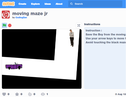This screenshot has width=126, height=97.
Task: Visit the CodingZen profile link
Action: coord(21,17)
